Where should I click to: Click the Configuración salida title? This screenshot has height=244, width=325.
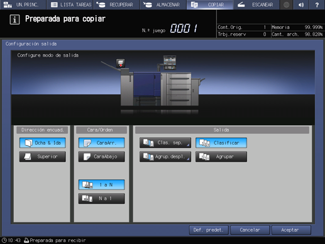(x=31, y=44)
